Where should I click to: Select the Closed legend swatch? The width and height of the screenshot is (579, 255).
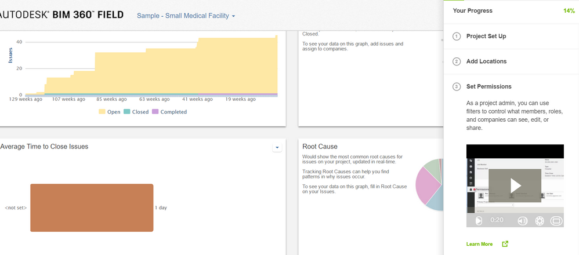tap(126, 112)
